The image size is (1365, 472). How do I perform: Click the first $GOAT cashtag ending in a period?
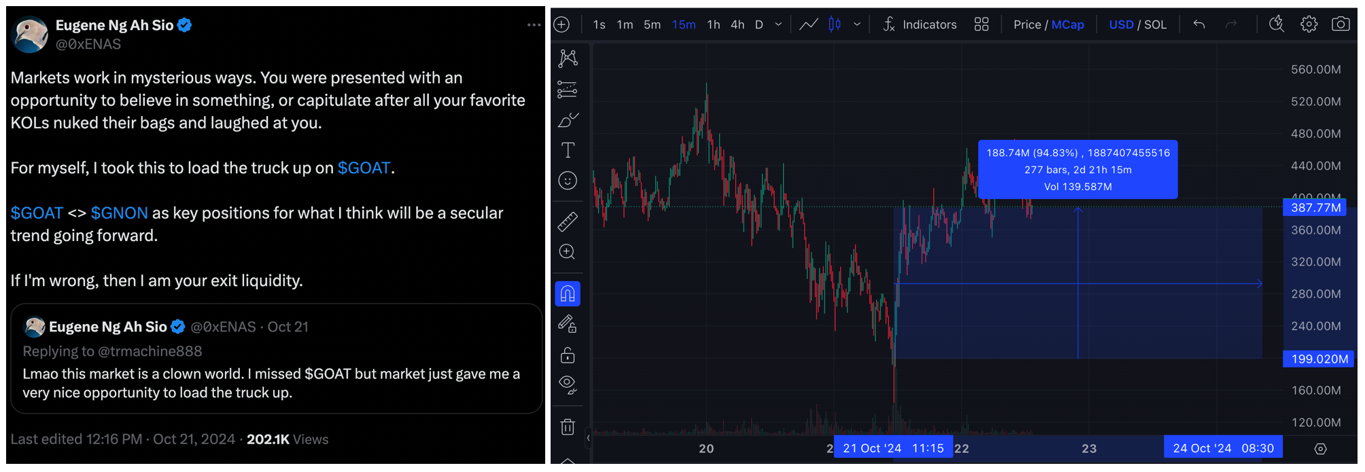coord(364,168)
